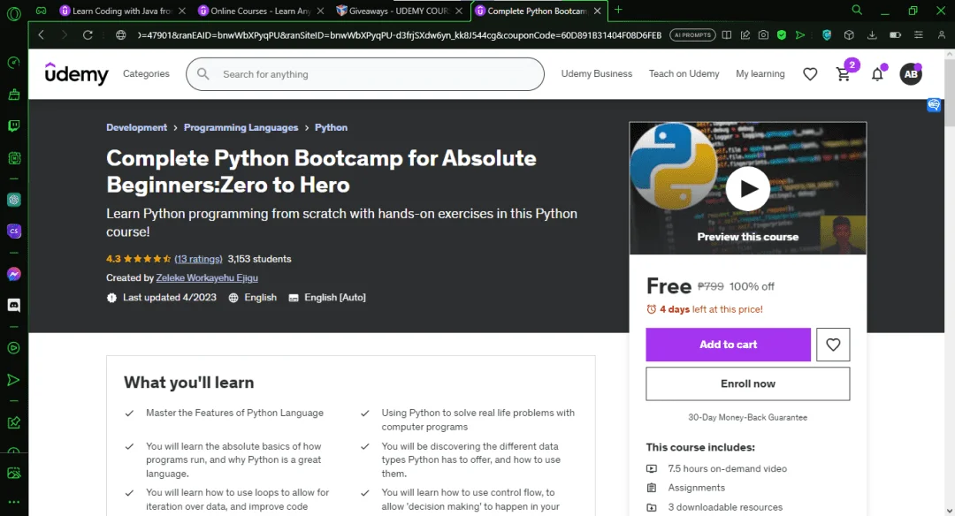The height and width of the screenshot is (516, 955).
Task: Open Messenger in the sidebar
Action: pyautogui.click(x=13, y=275)
